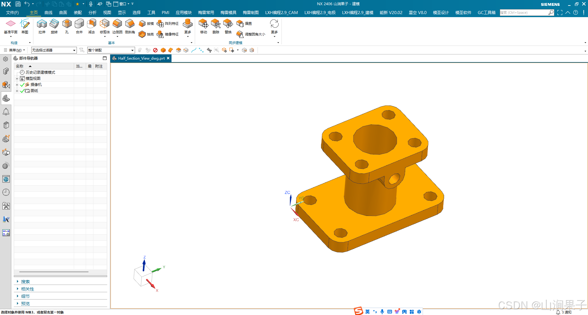Screen dimensions: 588x315
Task: Open the 文件(F) menu
Action: point(12,13)
